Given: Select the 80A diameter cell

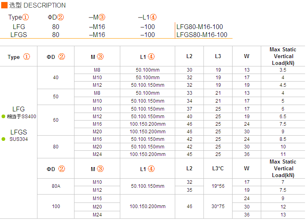Looking at the screenshot, I should [x=56, y=186].
